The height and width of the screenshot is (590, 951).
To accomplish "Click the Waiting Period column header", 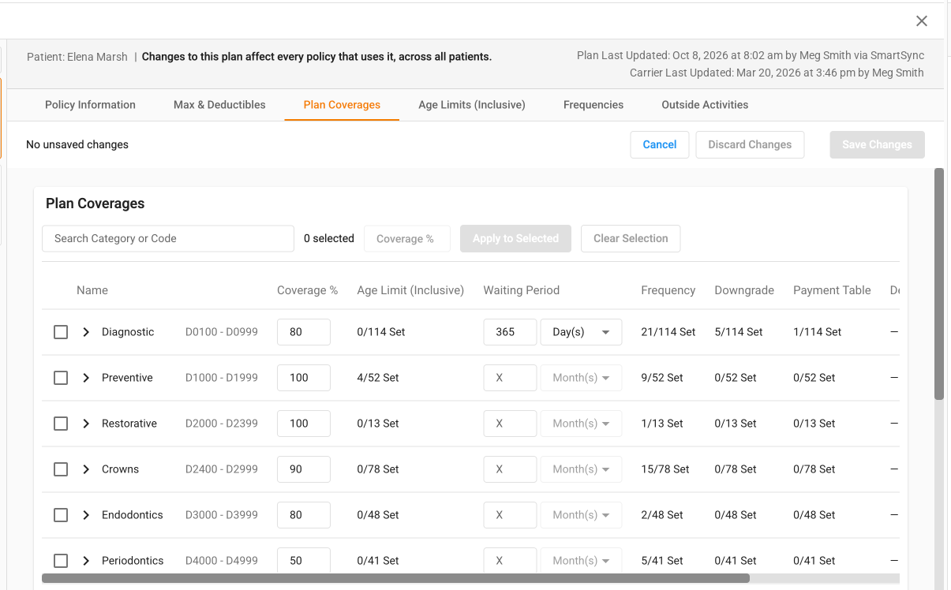I will click(522, 290).
